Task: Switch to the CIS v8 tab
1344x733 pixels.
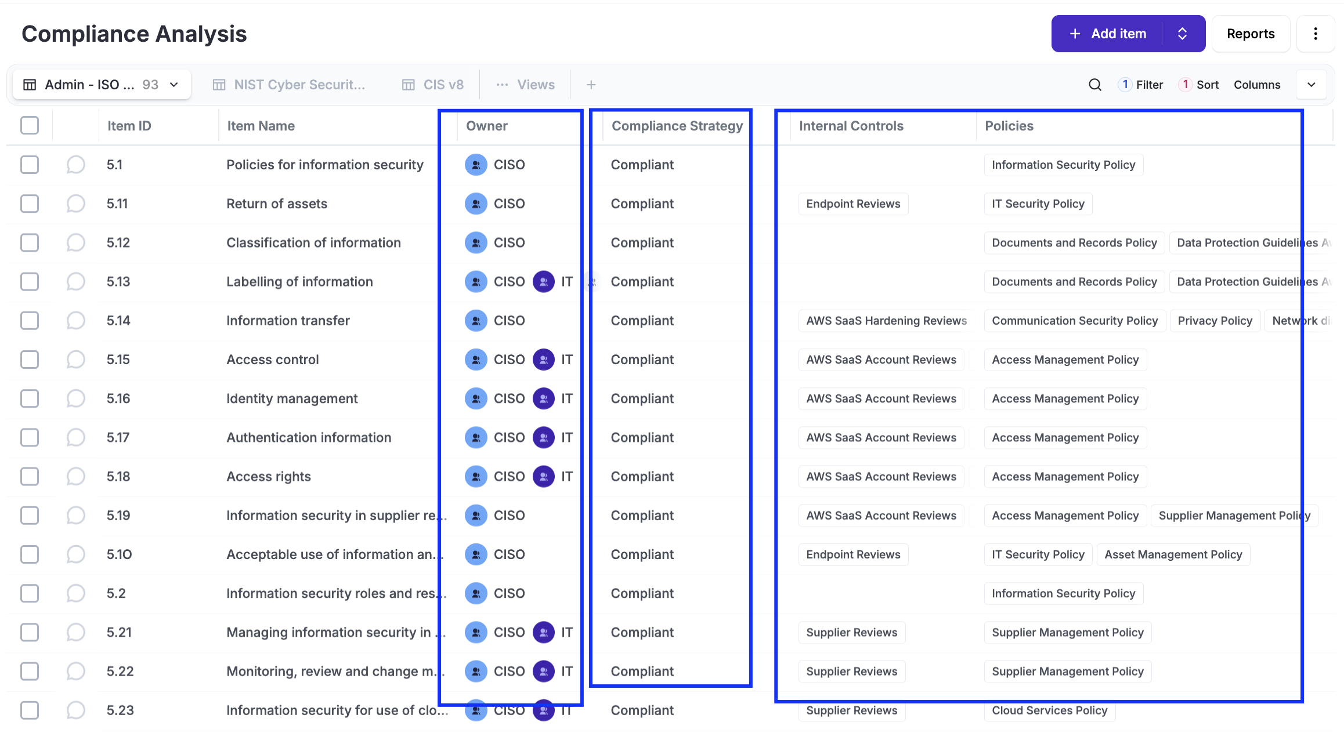Action: (433, 85)
